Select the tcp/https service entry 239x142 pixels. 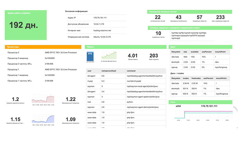[x=203, y=33]
